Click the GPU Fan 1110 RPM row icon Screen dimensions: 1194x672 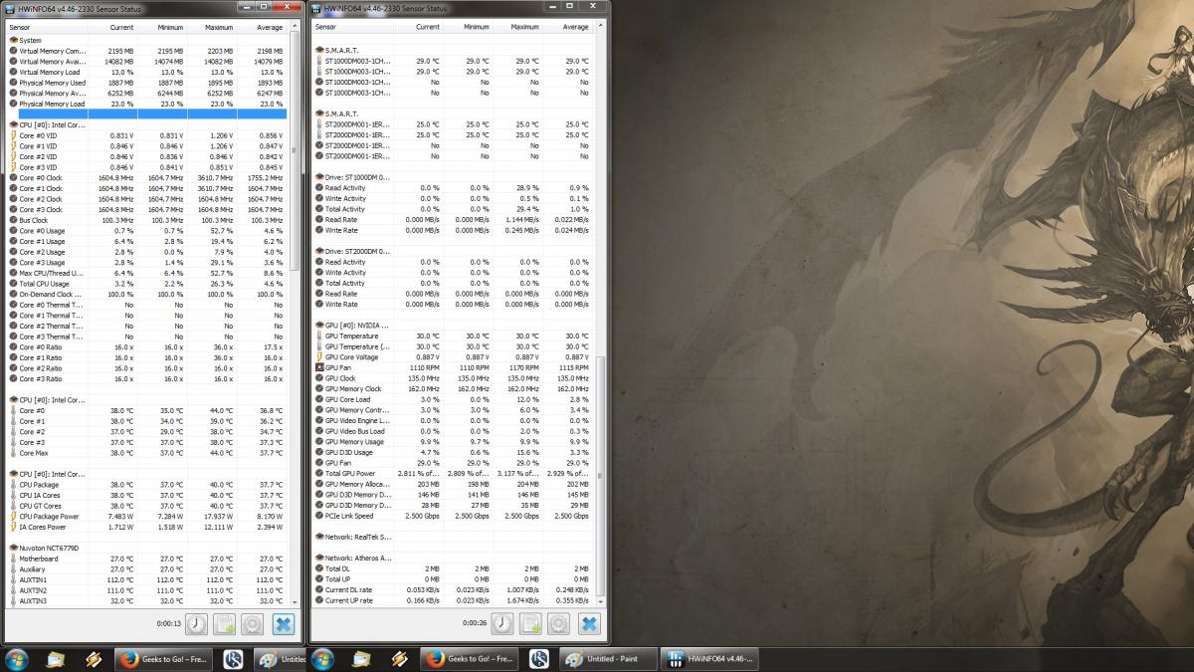click(319, 368)
